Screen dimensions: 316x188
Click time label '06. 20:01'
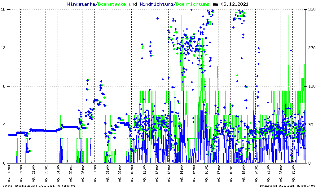[256, 173]
